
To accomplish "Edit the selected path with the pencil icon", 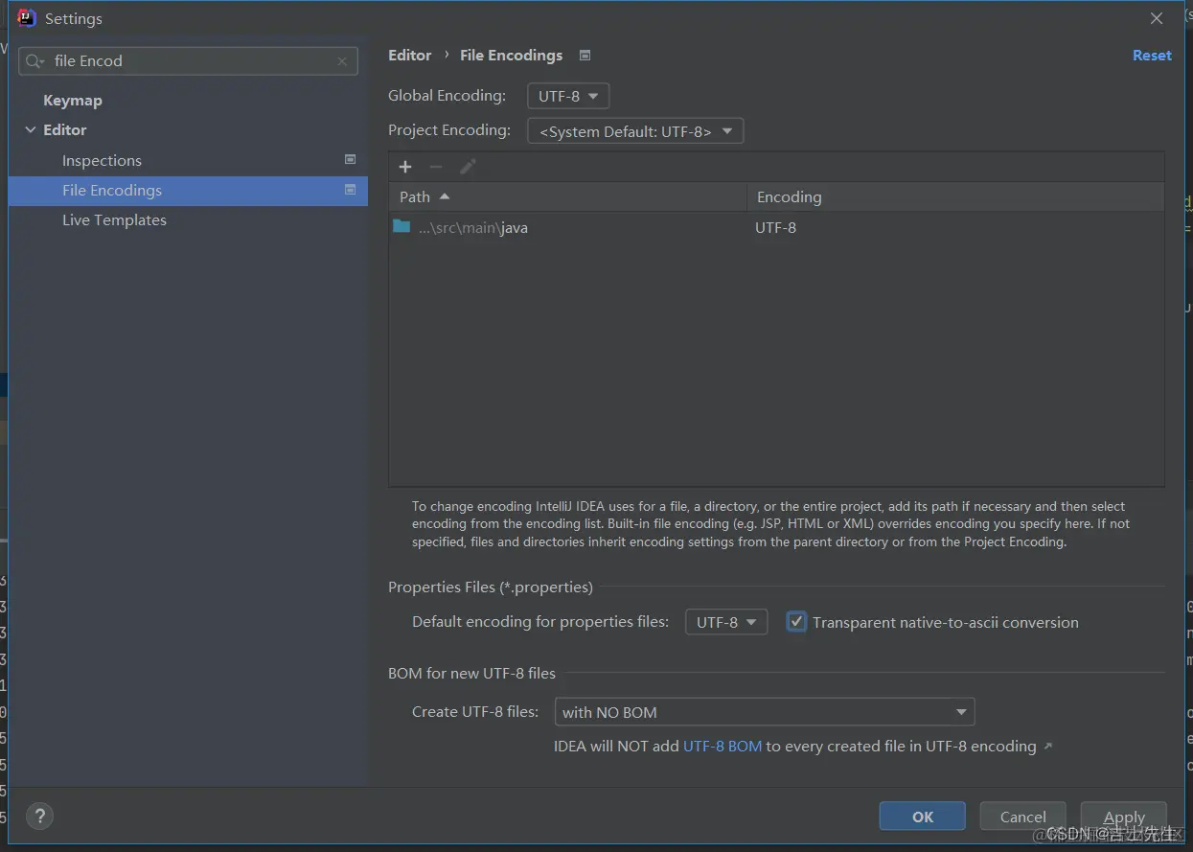I will pyautogui.click(x=468, y=167).
